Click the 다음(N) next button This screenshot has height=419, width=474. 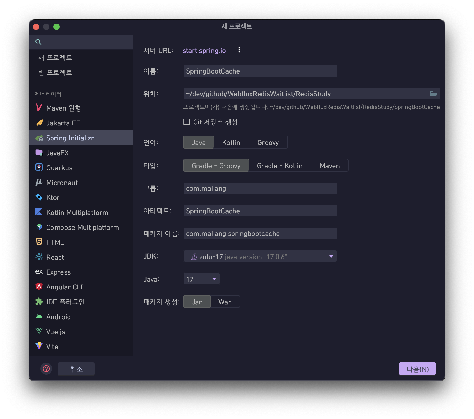click(417, 369)
